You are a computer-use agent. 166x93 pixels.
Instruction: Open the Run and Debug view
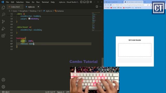(x=3, y=29)
